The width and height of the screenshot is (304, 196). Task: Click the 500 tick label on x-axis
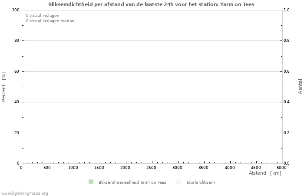tap(47, 168)
